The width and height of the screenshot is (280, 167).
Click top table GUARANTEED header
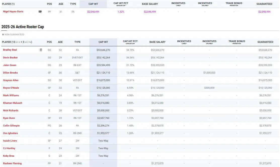point(264,4)
